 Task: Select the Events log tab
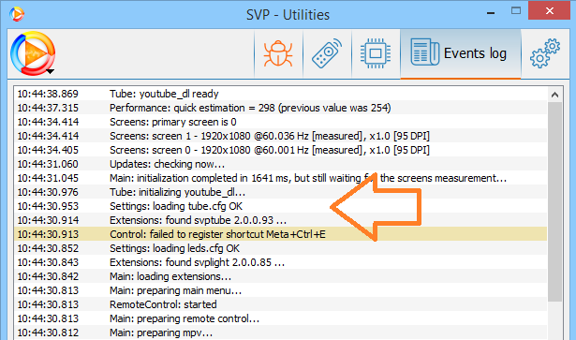point(460,53)
